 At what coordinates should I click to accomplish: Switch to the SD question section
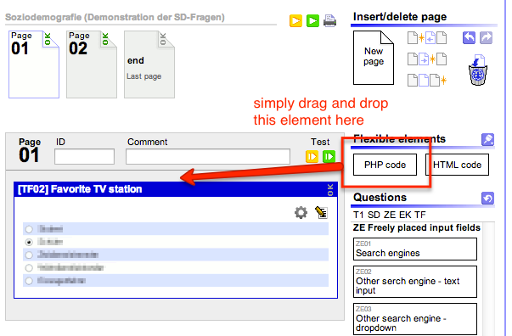pos(374,215)
